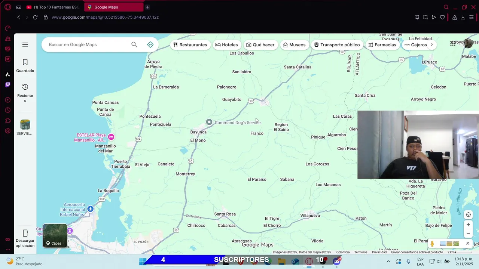The width and height of the screenshot is (479, 269).
Task: Open Opera account profile icon
Action: 455,17
